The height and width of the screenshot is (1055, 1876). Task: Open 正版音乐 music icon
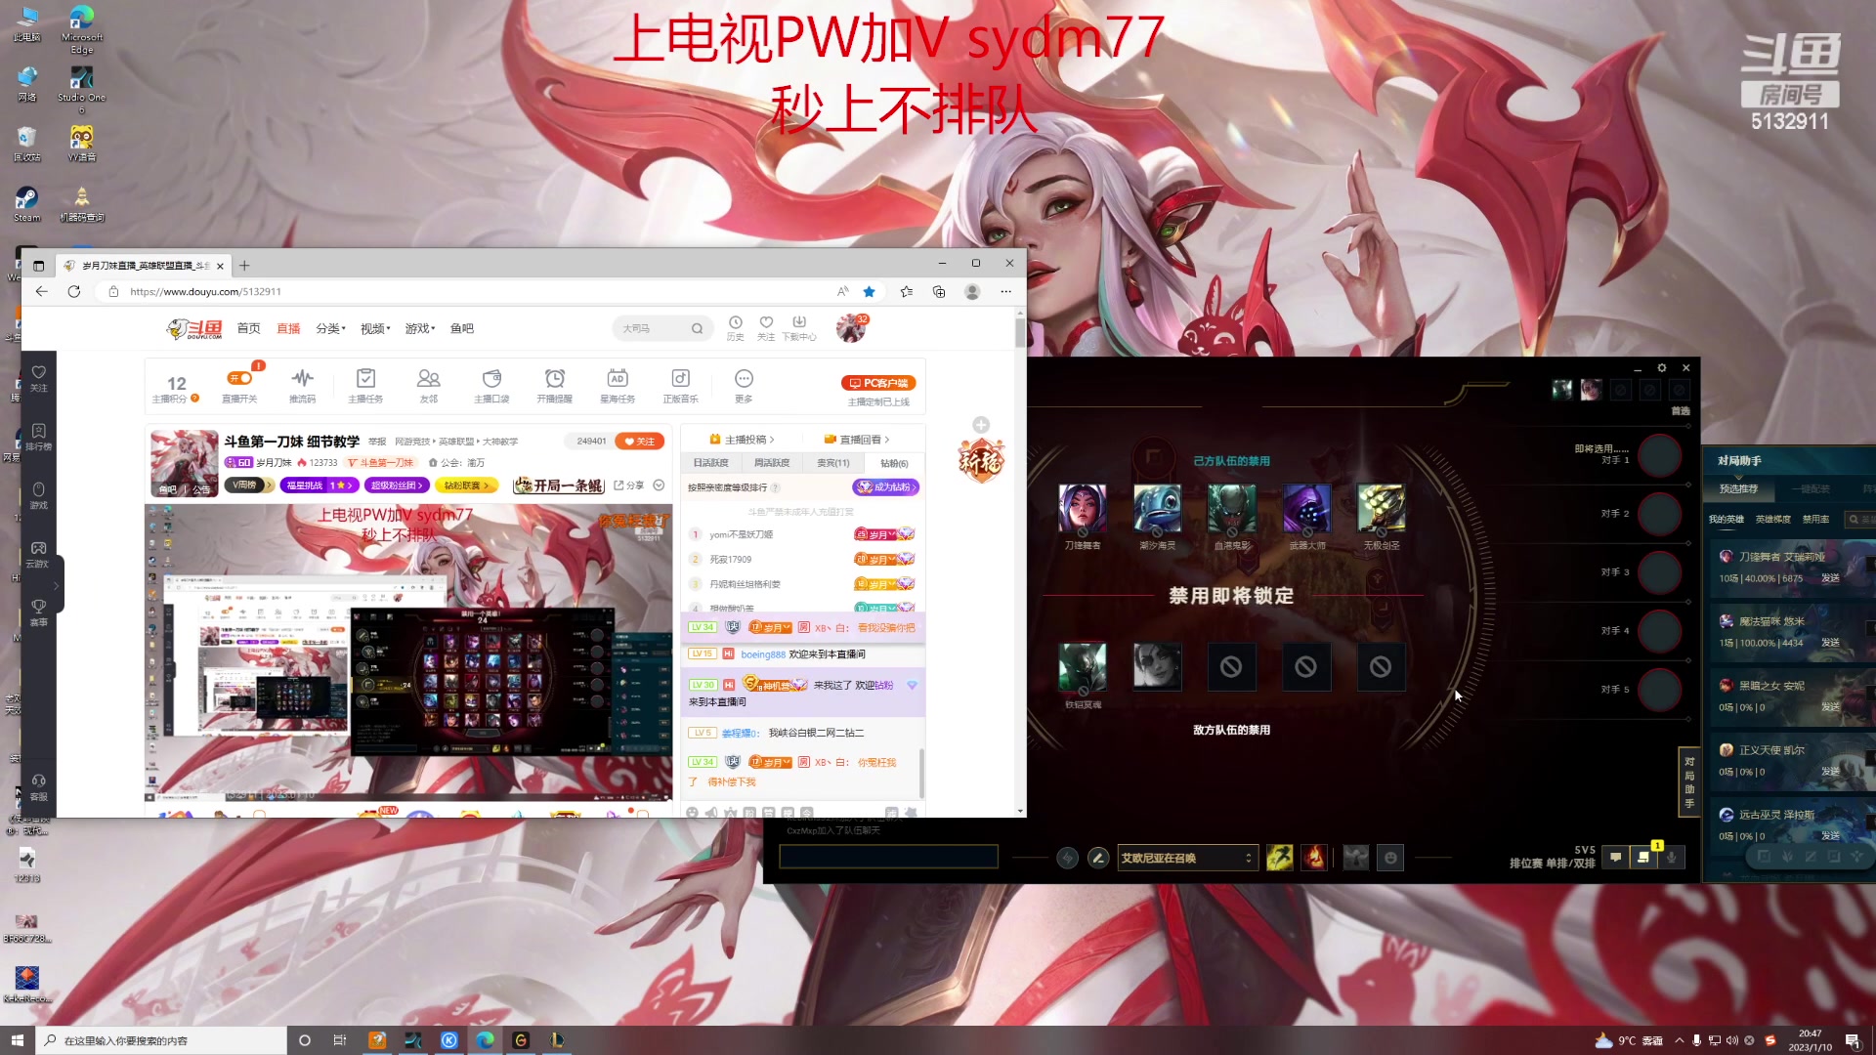680,379
